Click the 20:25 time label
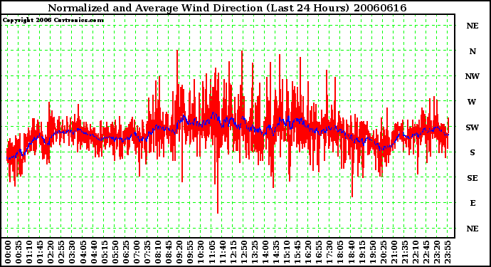 (384, 252)
